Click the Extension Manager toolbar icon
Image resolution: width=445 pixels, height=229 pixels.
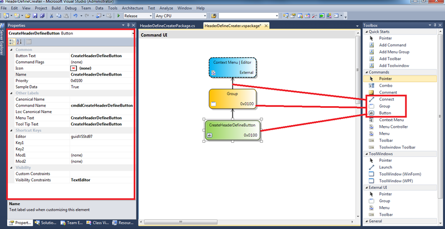pyautogui.click(x=329, y=16)
